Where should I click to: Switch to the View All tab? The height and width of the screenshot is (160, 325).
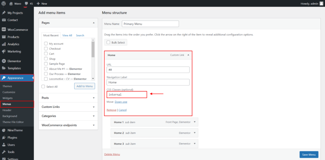[67, 35]
